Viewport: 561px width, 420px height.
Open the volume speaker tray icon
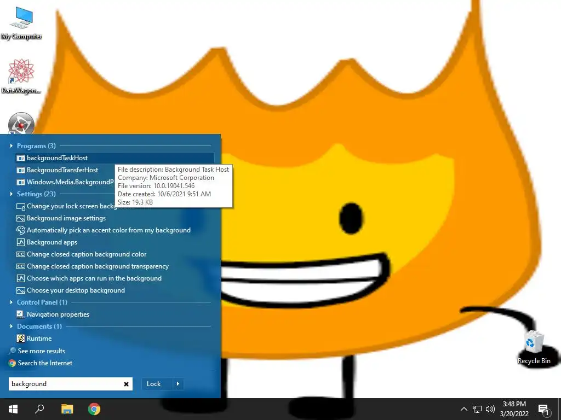pyautogui.click(x=490, y=409)
